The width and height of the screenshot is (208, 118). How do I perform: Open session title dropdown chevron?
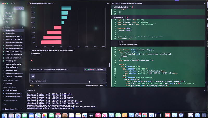[54, 4]
